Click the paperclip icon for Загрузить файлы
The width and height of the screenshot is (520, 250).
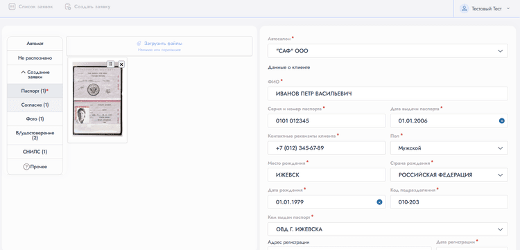139,44
